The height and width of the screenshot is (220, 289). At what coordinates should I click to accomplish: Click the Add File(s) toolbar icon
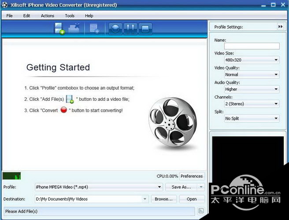[59, 29]
